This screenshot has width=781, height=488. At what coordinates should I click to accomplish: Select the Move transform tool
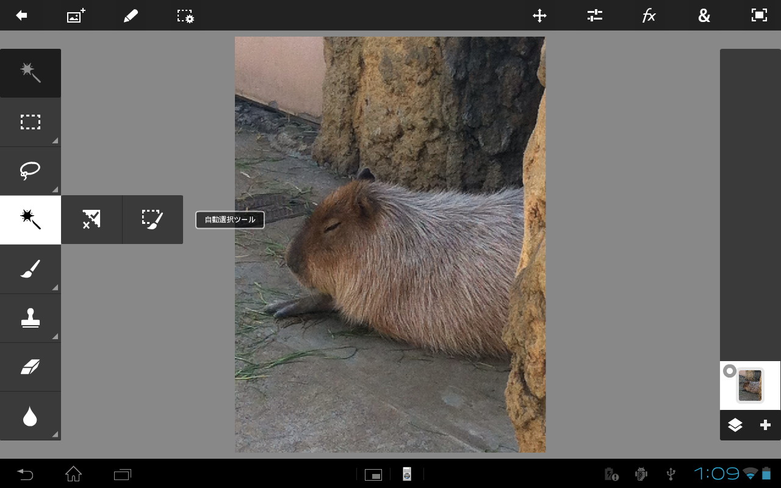(x=539, y=16)
